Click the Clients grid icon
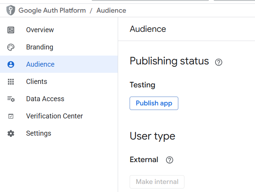255x192 pixels. click(11, 82)
